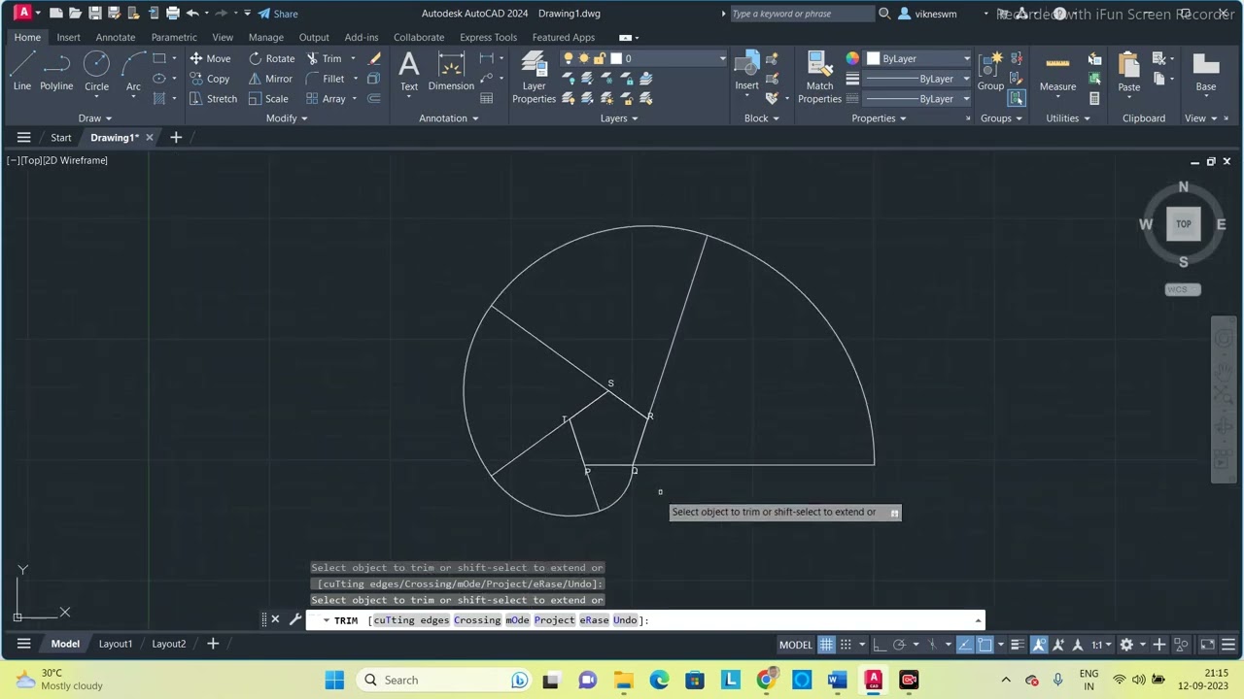This screenshot has height=699, width=1244.
Task: Choose the cuTting edges option
Action: click(x=411, y=619)
